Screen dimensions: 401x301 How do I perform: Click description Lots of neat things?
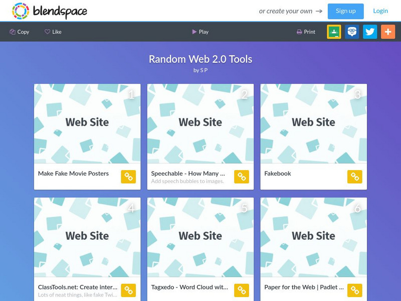click(x=78, y=295)
